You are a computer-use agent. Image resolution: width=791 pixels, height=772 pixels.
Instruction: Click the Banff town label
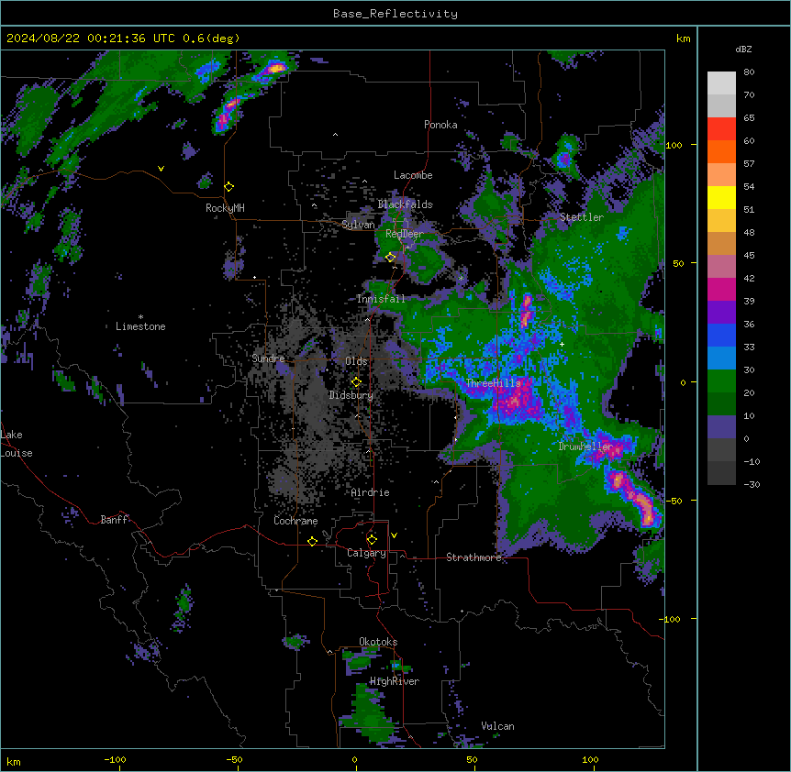pyautogui.click(x=114, y=520)
